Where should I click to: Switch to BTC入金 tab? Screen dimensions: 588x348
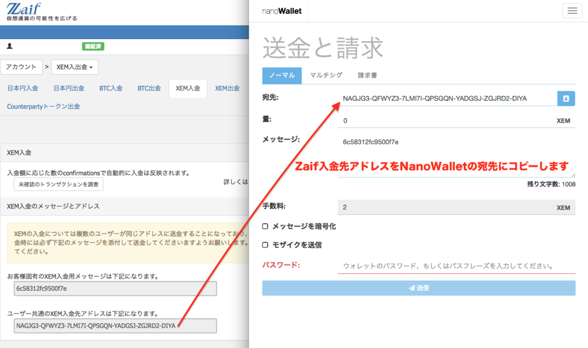111,88
